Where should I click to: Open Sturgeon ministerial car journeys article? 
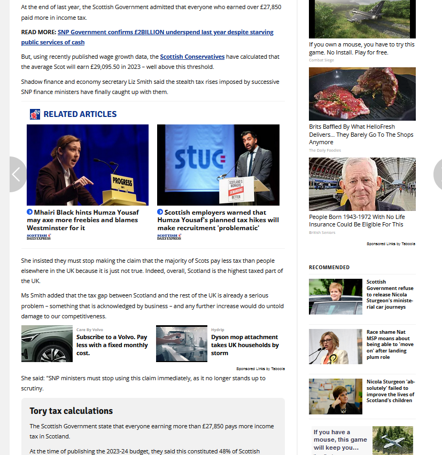tap(390, 294)
